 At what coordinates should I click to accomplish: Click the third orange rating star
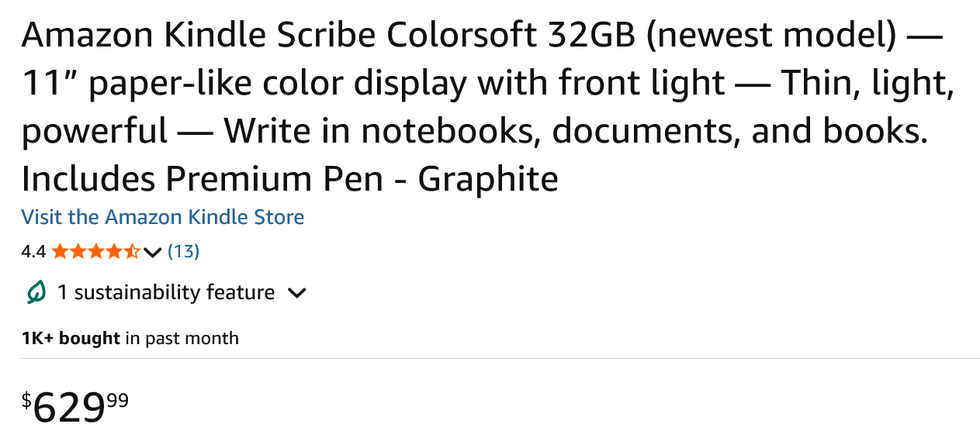pyautogui.click(x=96, y=251)
